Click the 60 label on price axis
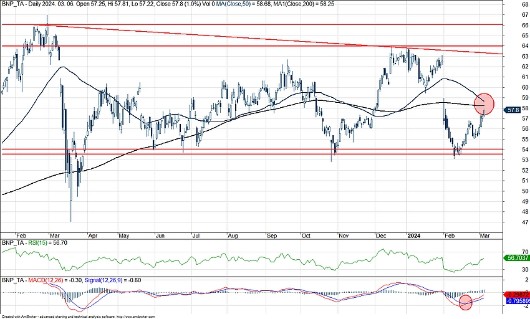 click(x=525, y=87)
